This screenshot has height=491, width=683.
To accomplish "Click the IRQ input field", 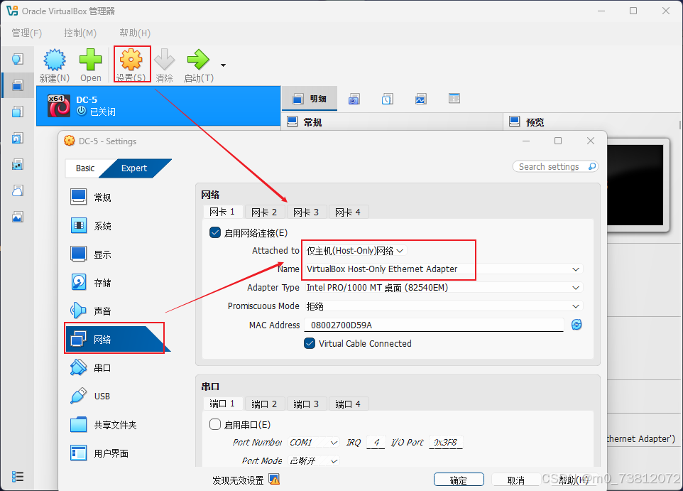I will (376, 442).
